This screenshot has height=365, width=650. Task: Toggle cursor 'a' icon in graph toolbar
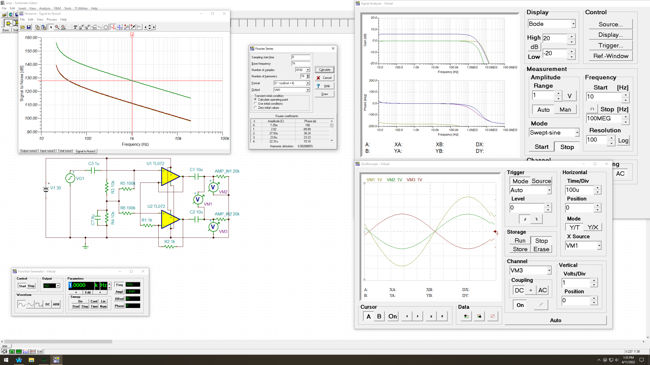[x=113, y=27]
